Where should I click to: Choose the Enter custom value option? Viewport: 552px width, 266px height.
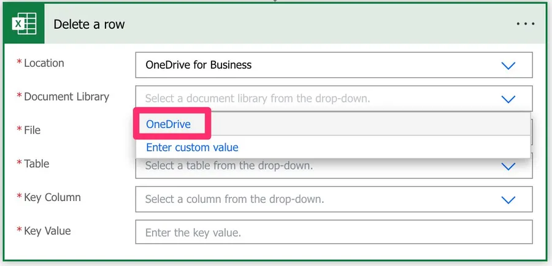pos(192,147)
